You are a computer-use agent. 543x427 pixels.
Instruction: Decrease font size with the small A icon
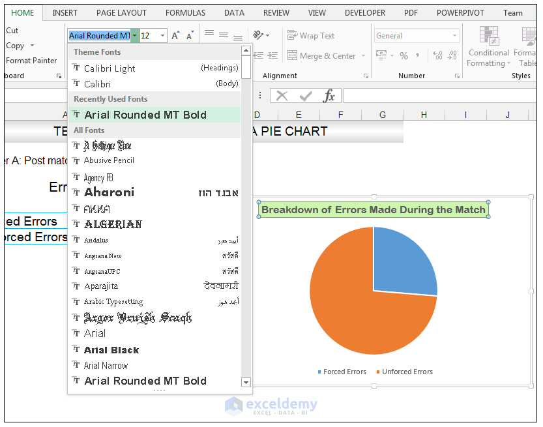pos(190,35)
